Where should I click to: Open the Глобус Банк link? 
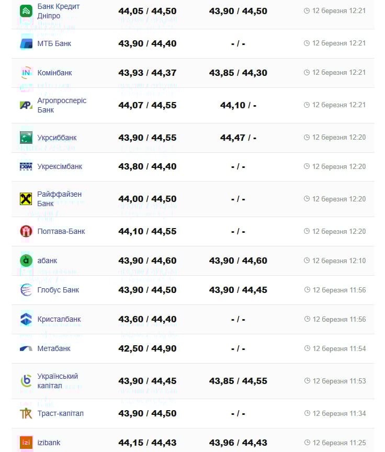click(58, 290)
